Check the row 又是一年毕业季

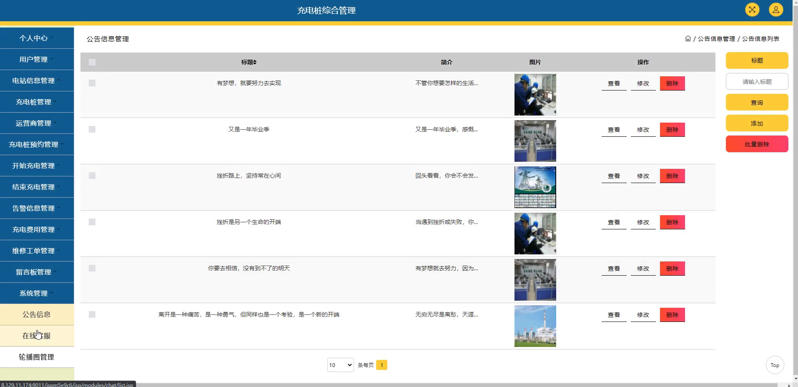92,129
